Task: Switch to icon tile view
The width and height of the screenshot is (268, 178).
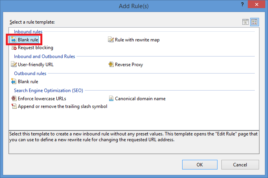Action: coord(254,22)
